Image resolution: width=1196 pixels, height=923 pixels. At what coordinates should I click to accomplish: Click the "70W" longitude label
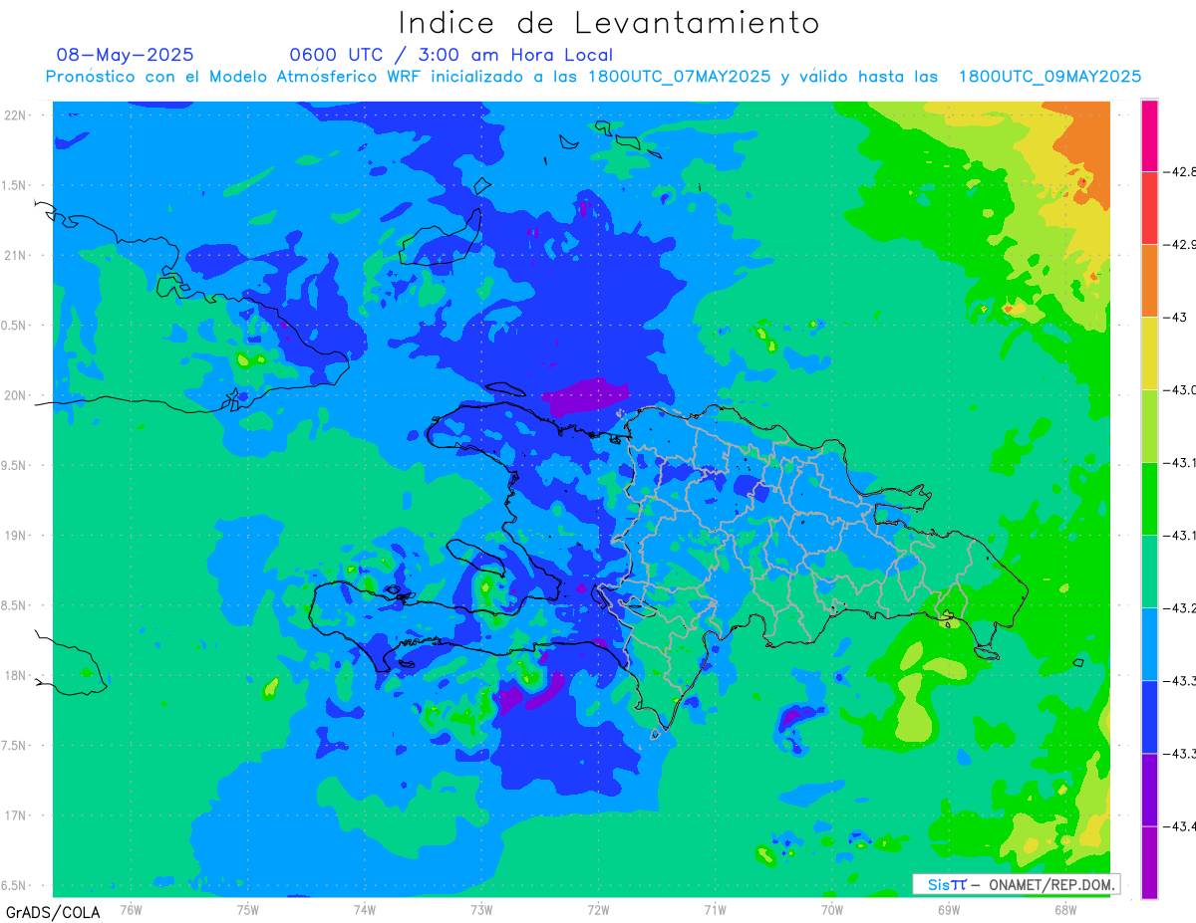(x=832, y=909)
